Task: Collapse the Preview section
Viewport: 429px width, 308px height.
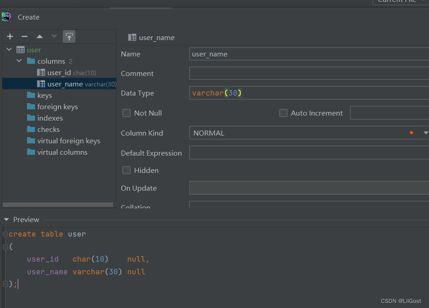Action: [x=6, y=220]
